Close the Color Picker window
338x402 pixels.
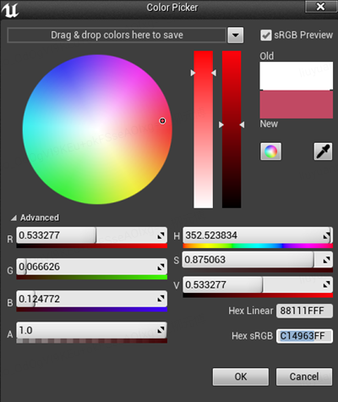tap(321, 7)
